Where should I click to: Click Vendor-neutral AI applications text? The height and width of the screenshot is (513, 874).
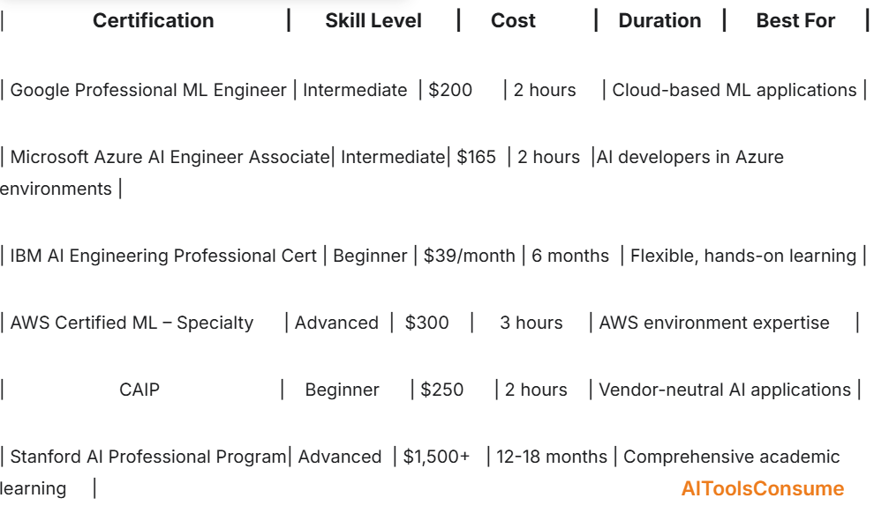click(725, 390)
